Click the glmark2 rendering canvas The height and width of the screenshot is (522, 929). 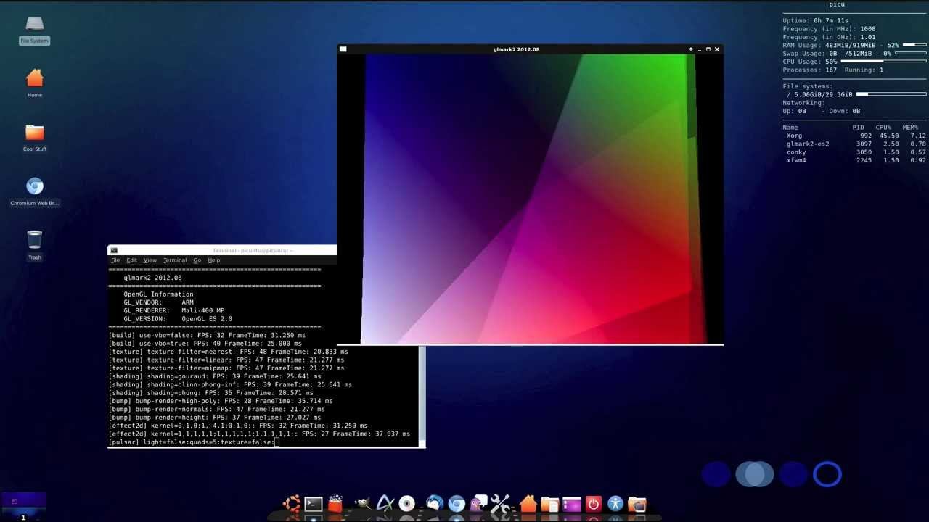coord(530,199)
